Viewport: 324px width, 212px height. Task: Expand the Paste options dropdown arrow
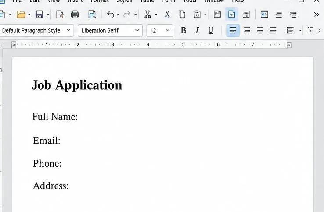(x=205, y=15)
